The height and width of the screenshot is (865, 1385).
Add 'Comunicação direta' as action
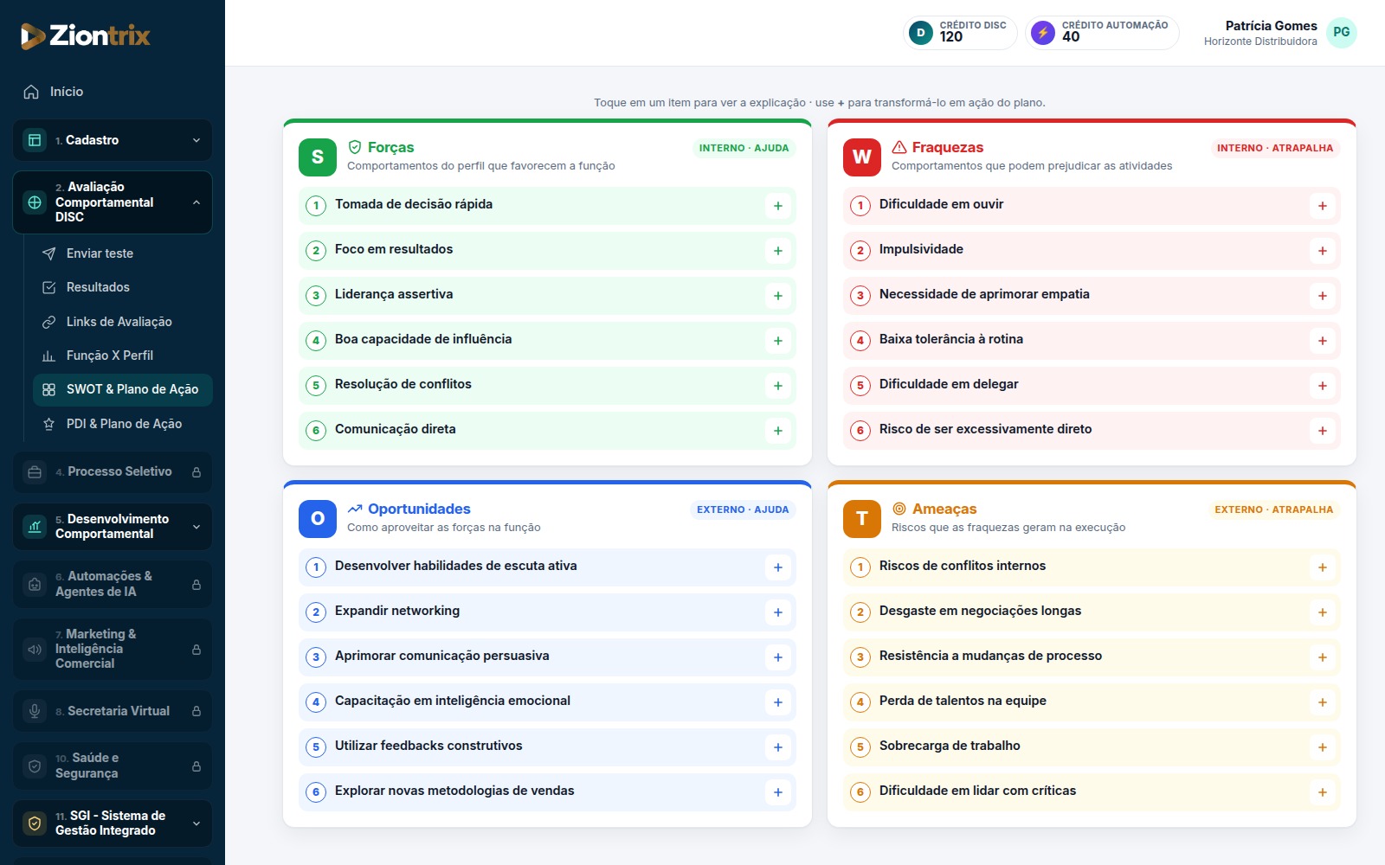[778, 431]
